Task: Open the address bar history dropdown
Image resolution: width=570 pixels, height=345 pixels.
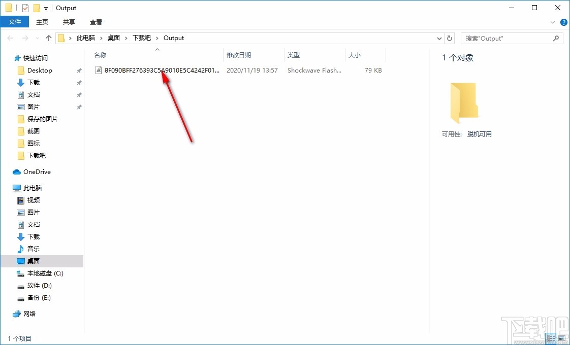Action: point(439,38)
